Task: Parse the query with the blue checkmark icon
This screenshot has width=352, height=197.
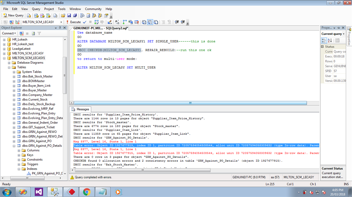Action: point(85,22)
